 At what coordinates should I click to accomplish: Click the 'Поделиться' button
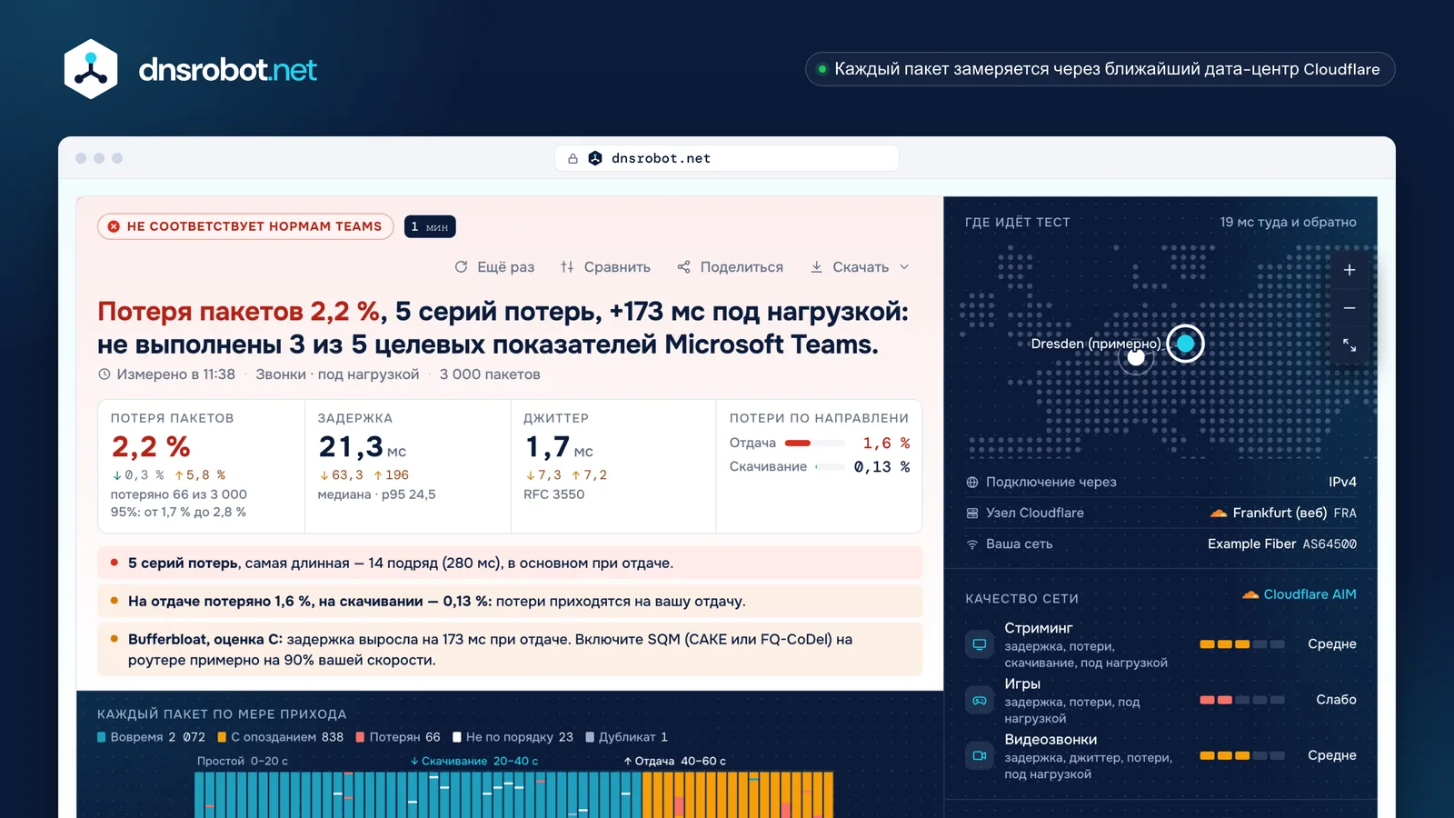pyautogui.click(x=731, y=267)
